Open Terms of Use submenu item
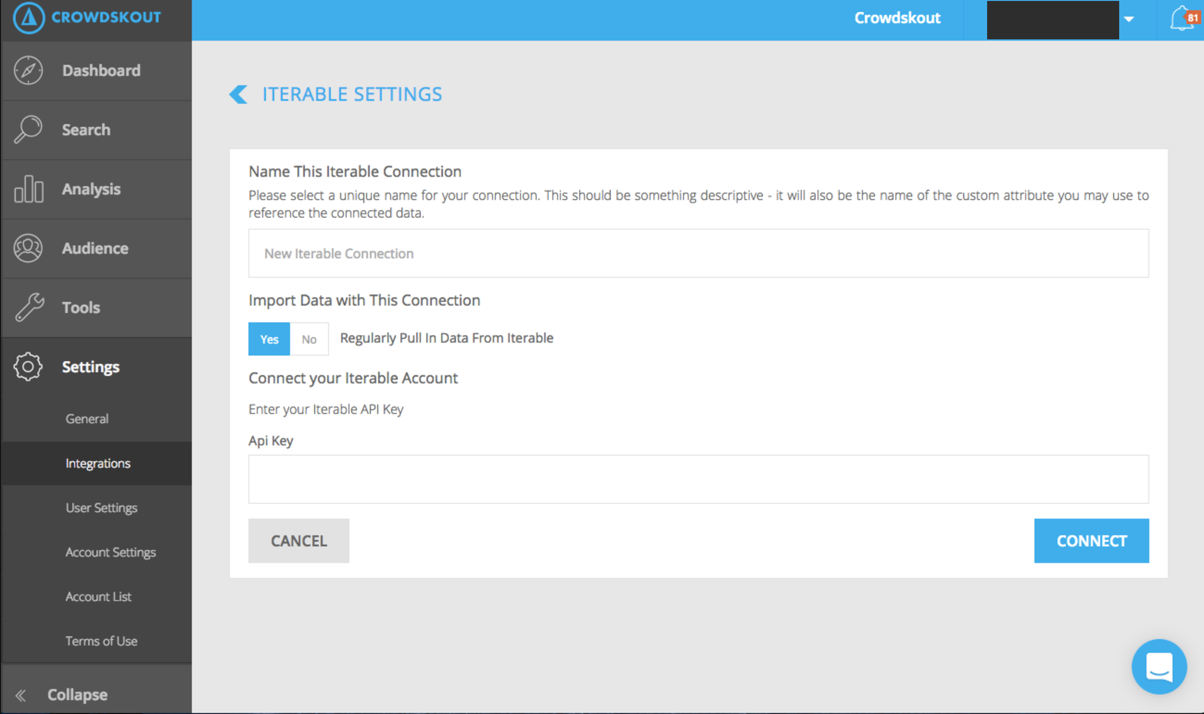Screen dimensions: 1204x714 [x=96, y=641]
